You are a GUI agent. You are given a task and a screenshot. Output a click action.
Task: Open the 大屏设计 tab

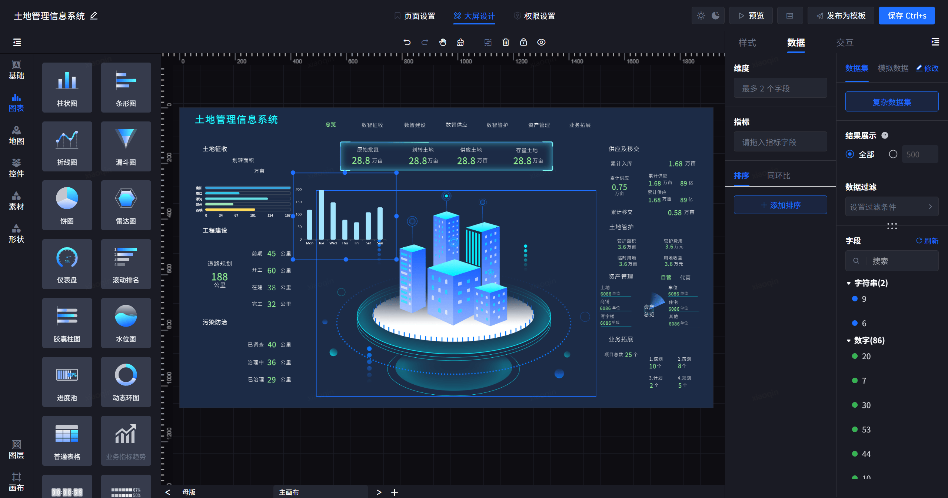(474, 16)
